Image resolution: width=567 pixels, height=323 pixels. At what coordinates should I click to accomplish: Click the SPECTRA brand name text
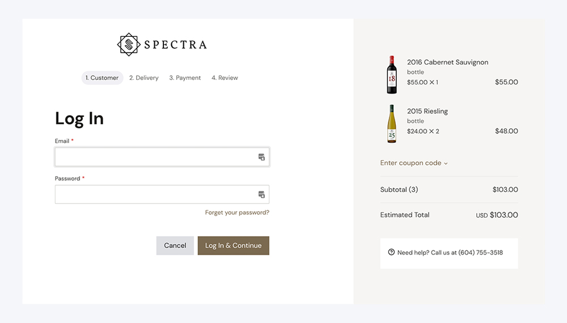point(175,45)
